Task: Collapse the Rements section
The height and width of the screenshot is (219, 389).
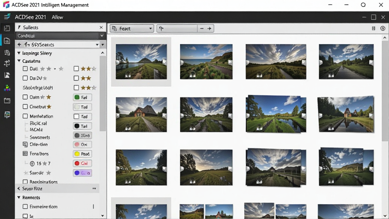Action: coord(19,198)
